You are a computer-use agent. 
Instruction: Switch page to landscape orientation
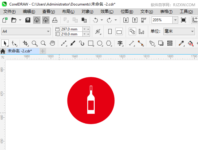[x=119, y=31]
